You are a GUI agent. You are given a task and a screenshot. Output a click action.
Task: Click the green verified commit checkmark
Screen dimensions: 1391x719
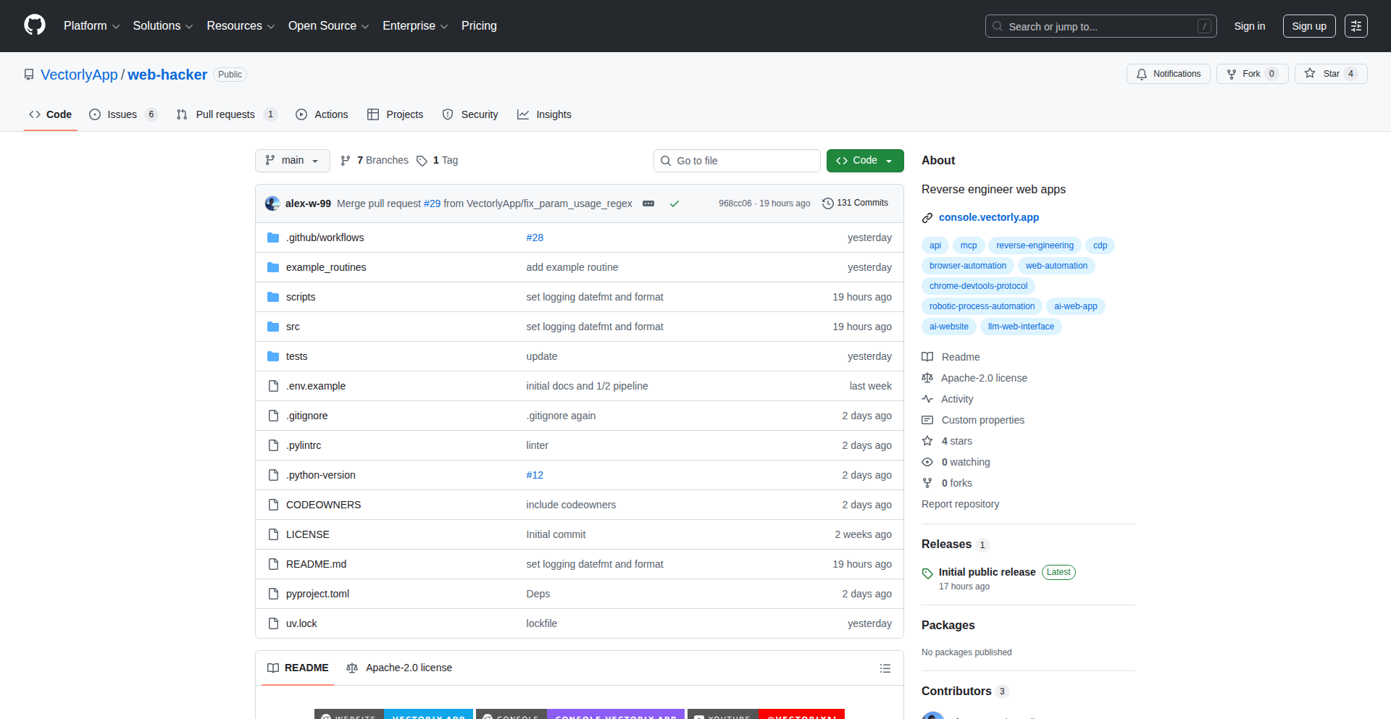point(674,203)
